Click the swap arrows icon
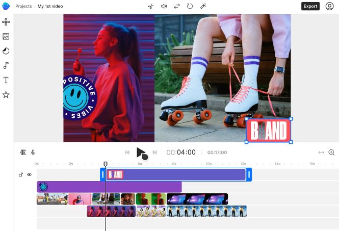The height and width of the screenshot is (231, 339). (x=177, y=6)
